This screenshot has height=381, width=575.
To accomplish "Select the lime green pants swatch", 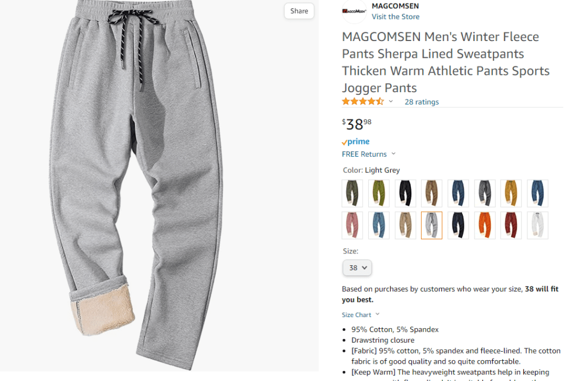I will coord(379,193).
